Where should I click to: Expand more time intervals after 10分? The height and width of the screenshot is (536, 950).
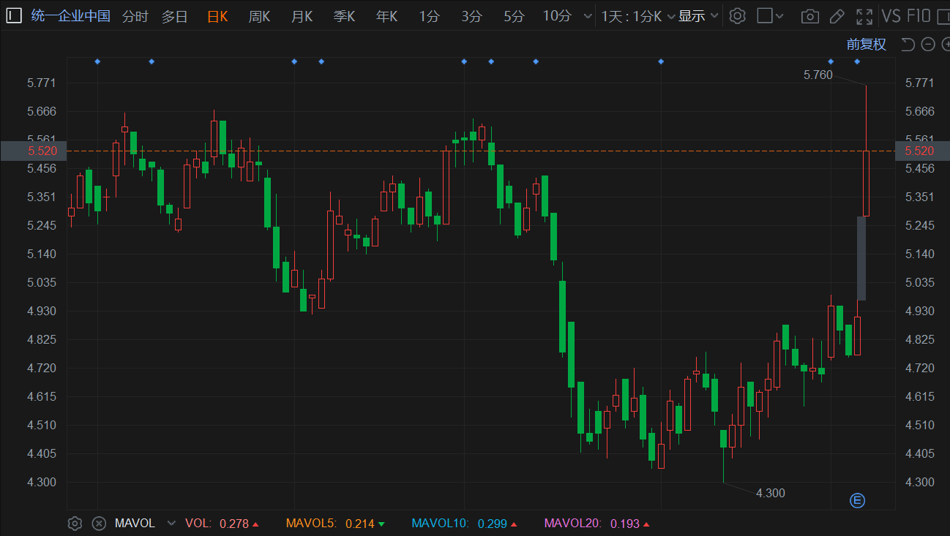(588, 16)
